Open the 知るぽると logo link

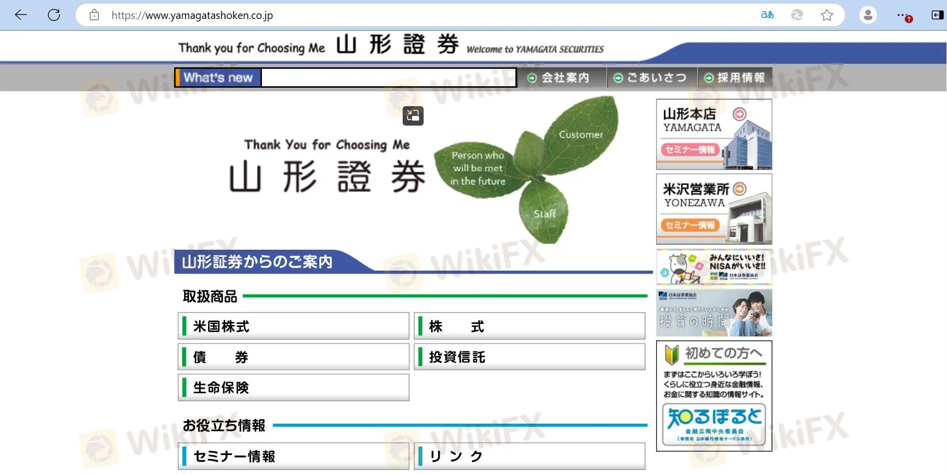tap(714, 424)
